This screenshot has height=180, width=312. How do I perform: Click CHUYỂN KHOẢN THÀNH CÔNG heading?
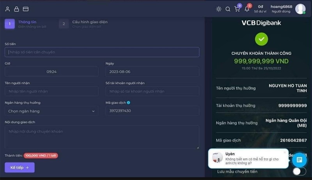pos(261,53)
